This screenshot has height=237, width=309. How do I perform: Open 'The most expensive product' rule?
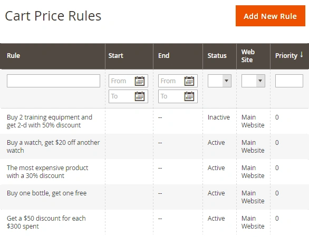(x=154, y=172)
